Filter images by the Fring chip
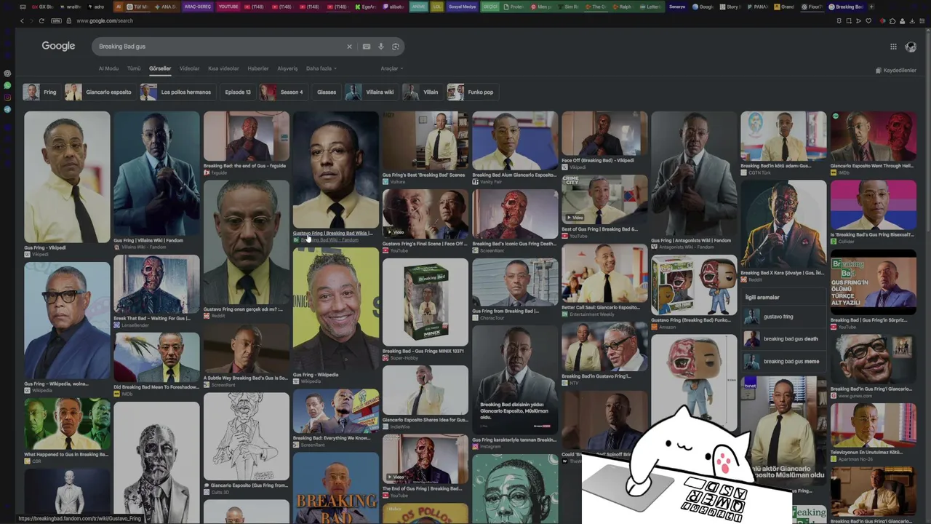The width and height of the screenshot is (931, 524). [41, 92]
